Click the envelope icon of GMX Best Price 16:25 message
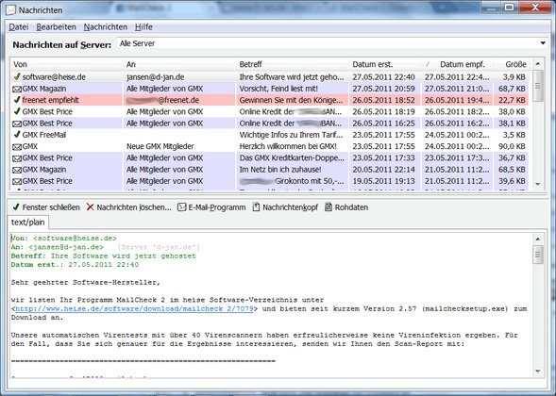The width and height of the screenshot is (556, 396). 17,124
